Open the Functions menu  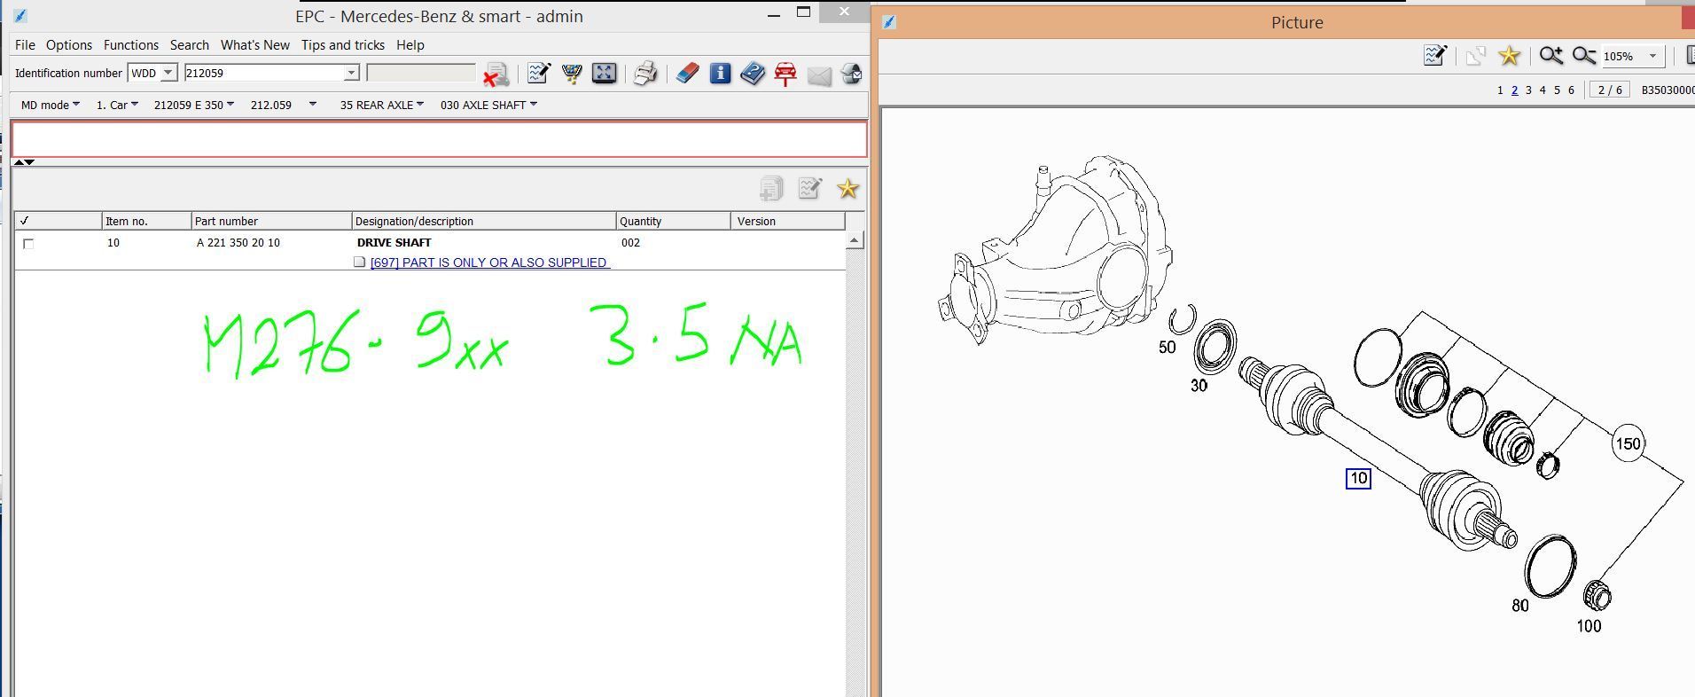pos(131,45)
